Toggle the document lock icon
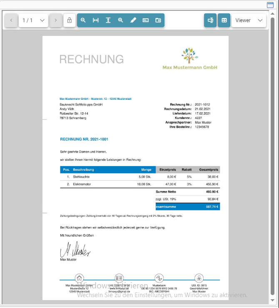 tap(70, 20)
